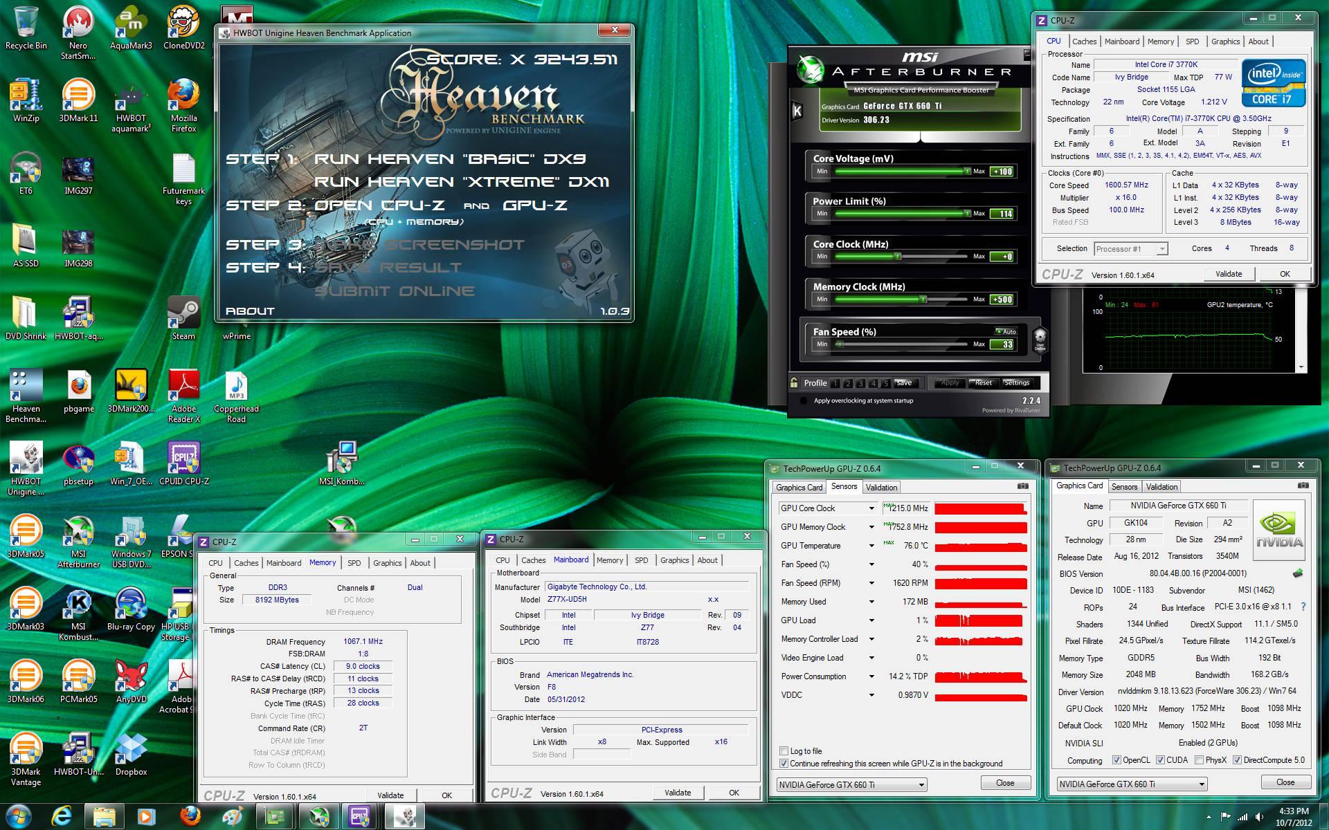Open the Windows Start menu

click(19, 816)
